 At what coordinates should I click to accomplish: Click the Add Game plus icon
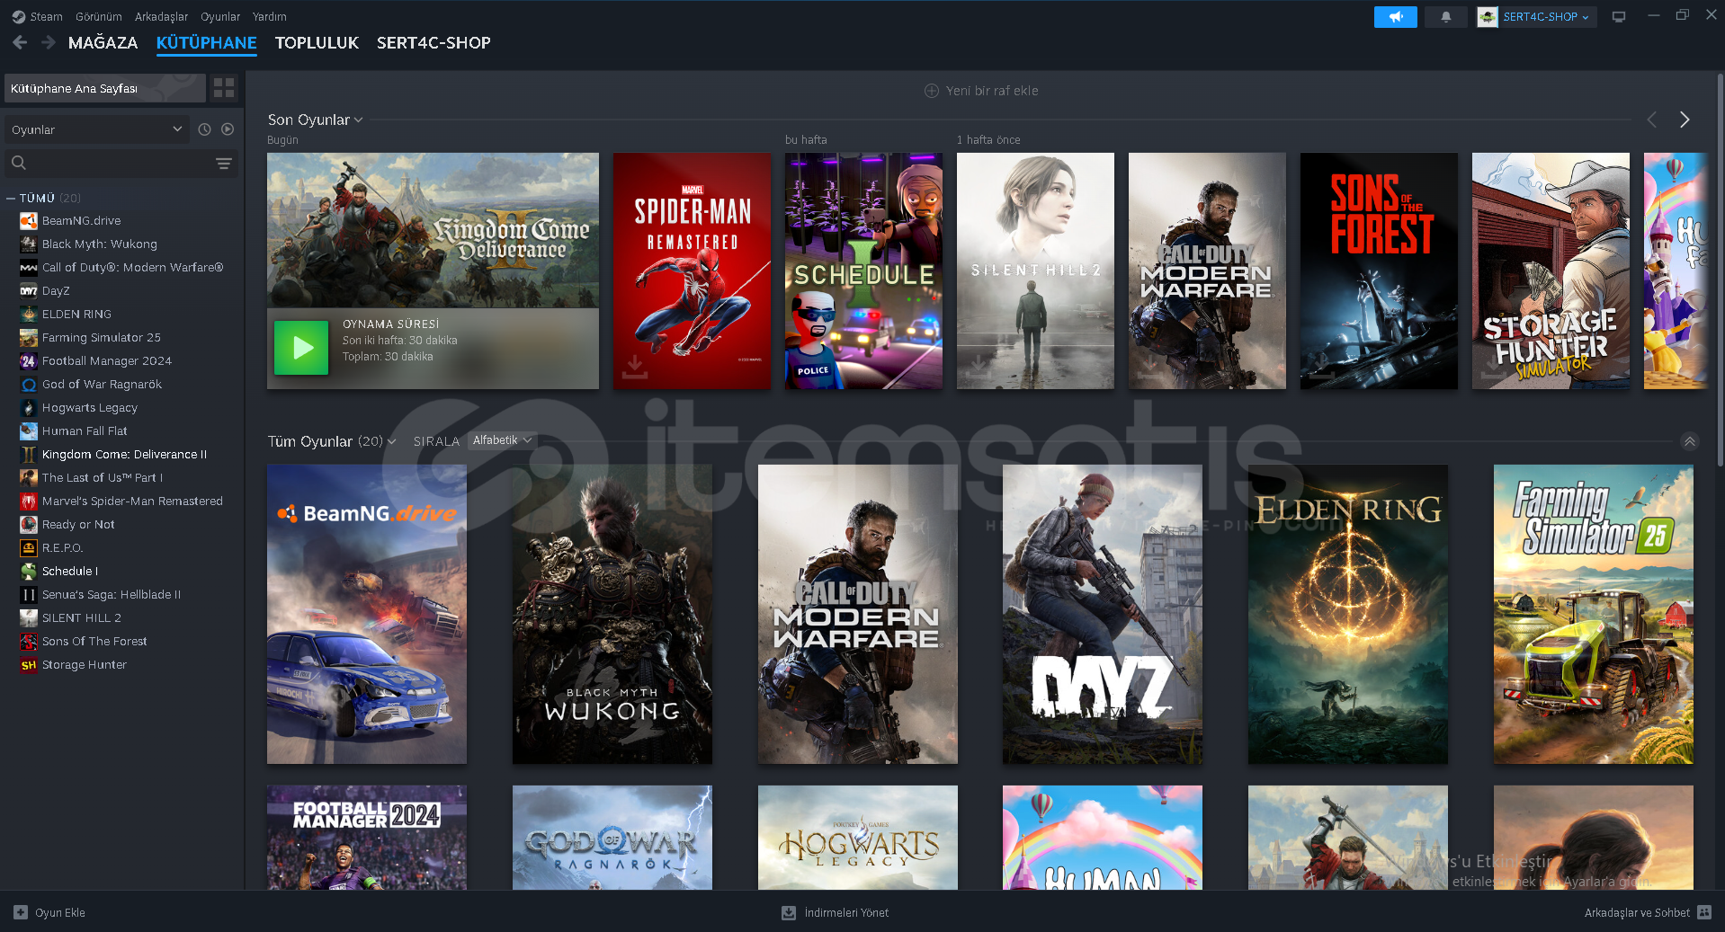click(x=21, y=912)
